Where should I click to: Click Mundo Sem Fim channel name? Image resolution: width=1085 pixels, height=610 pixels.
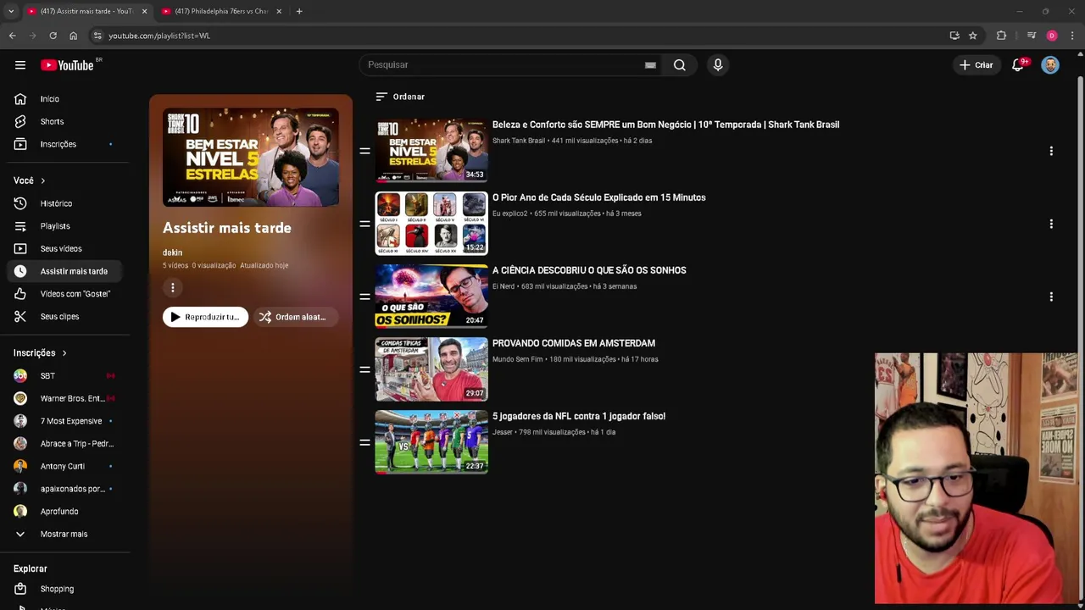(517, 359)
